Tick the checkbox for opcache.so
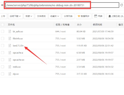This screenshot has width=124, height=95. tap(3, 60)
